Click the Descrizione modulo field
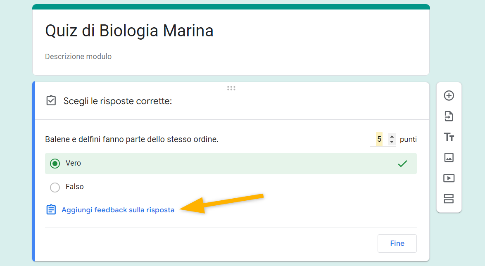 click(x=78, y=57)
